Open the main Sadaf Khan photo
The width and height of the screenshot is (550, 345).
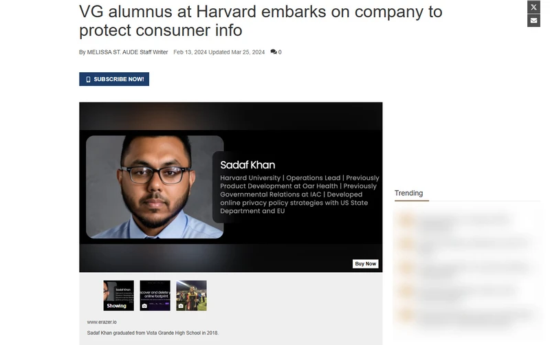[230, 187]
